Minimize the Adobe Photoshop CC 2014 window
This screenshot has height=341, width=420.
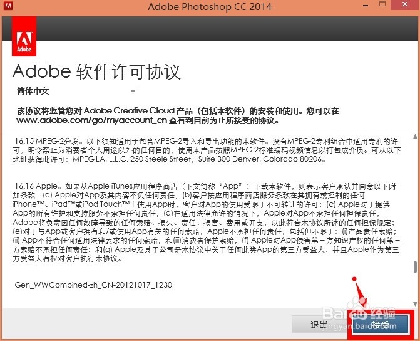tap(366, 6)
